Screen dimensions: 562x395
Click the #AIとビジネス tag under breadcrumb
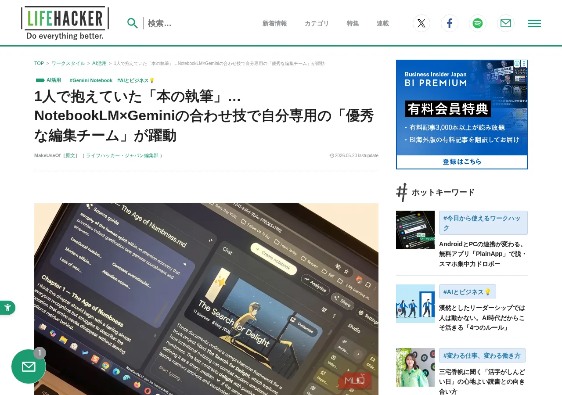point(136,80)
